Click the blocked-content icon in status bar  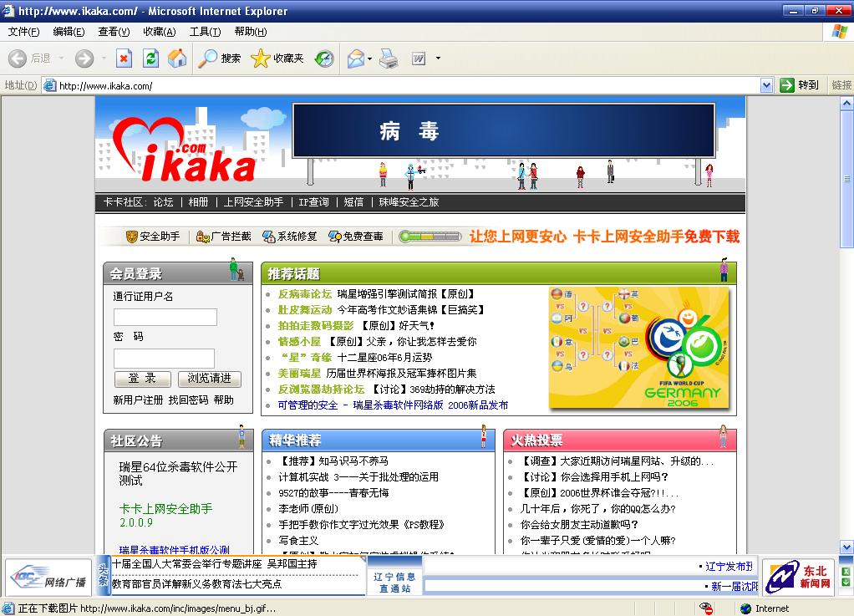pyautogui.click(x=706, y=608)
